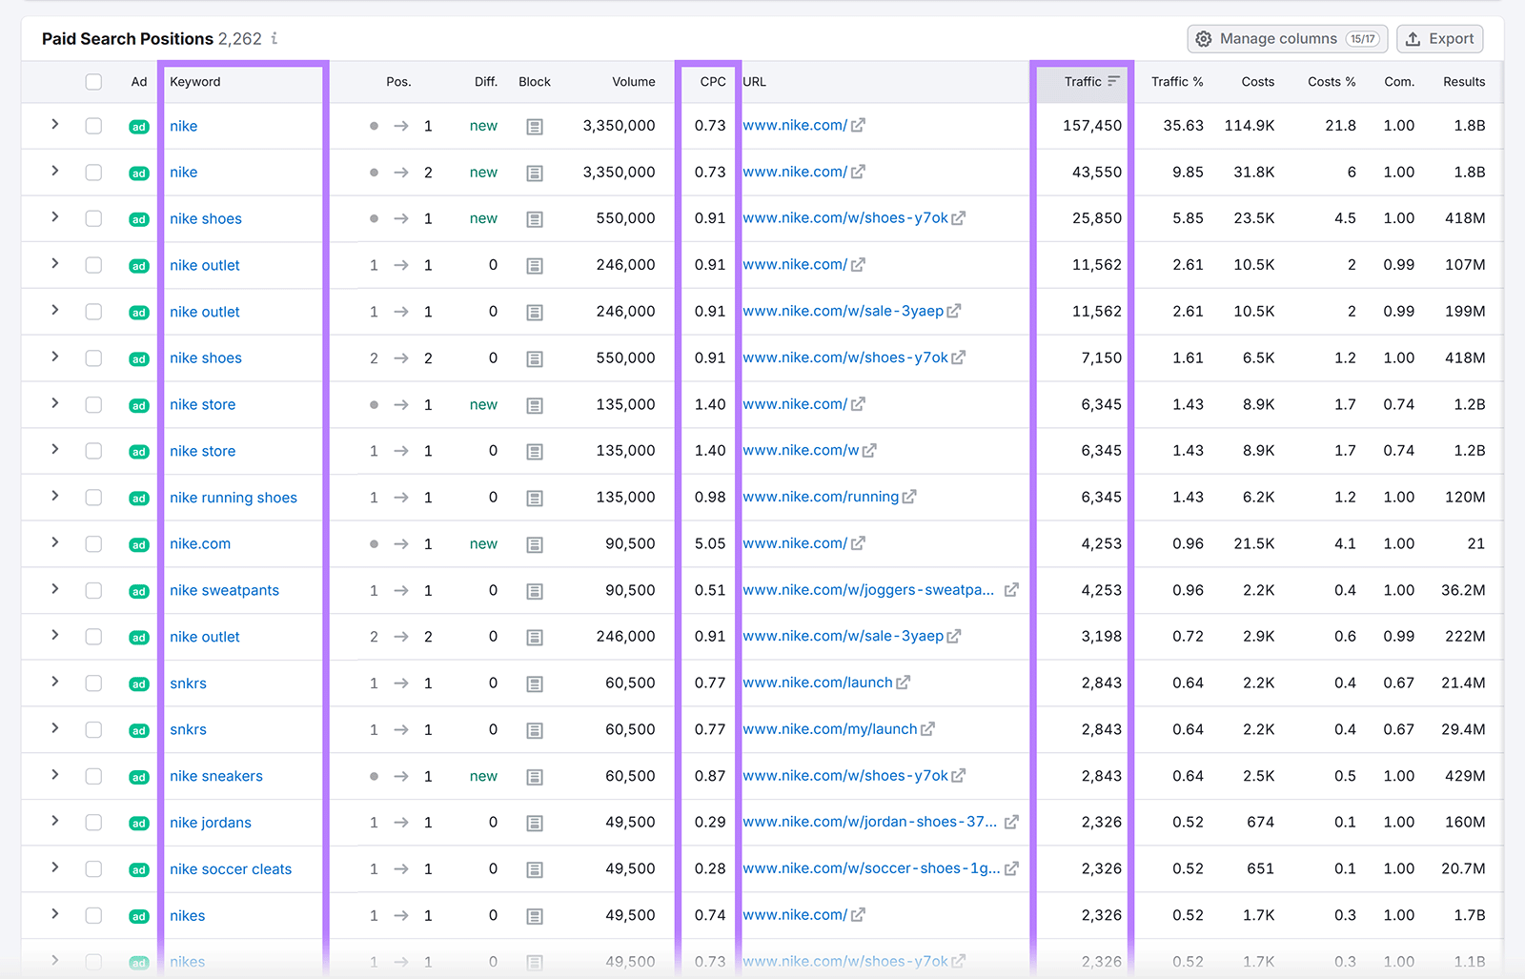Image resolution: width=1525 pixels, height=979 pixels.
Task: Expand the nike soccer cleats row
Action: 55,868
